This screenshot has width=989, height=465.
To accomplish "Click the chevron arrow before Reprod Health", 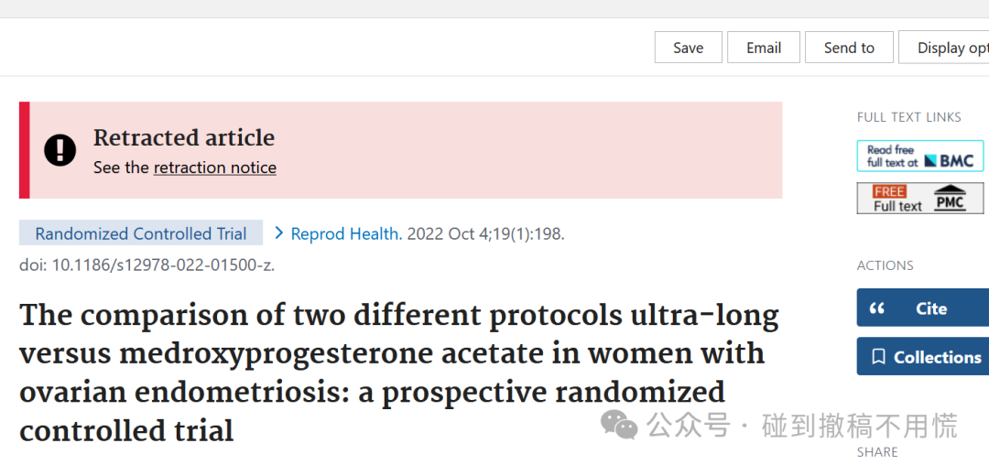I will coord(278,233).
